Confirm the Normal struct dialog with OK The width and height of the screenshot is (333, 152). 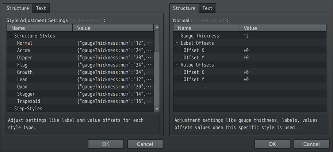[x=272, y=144]
